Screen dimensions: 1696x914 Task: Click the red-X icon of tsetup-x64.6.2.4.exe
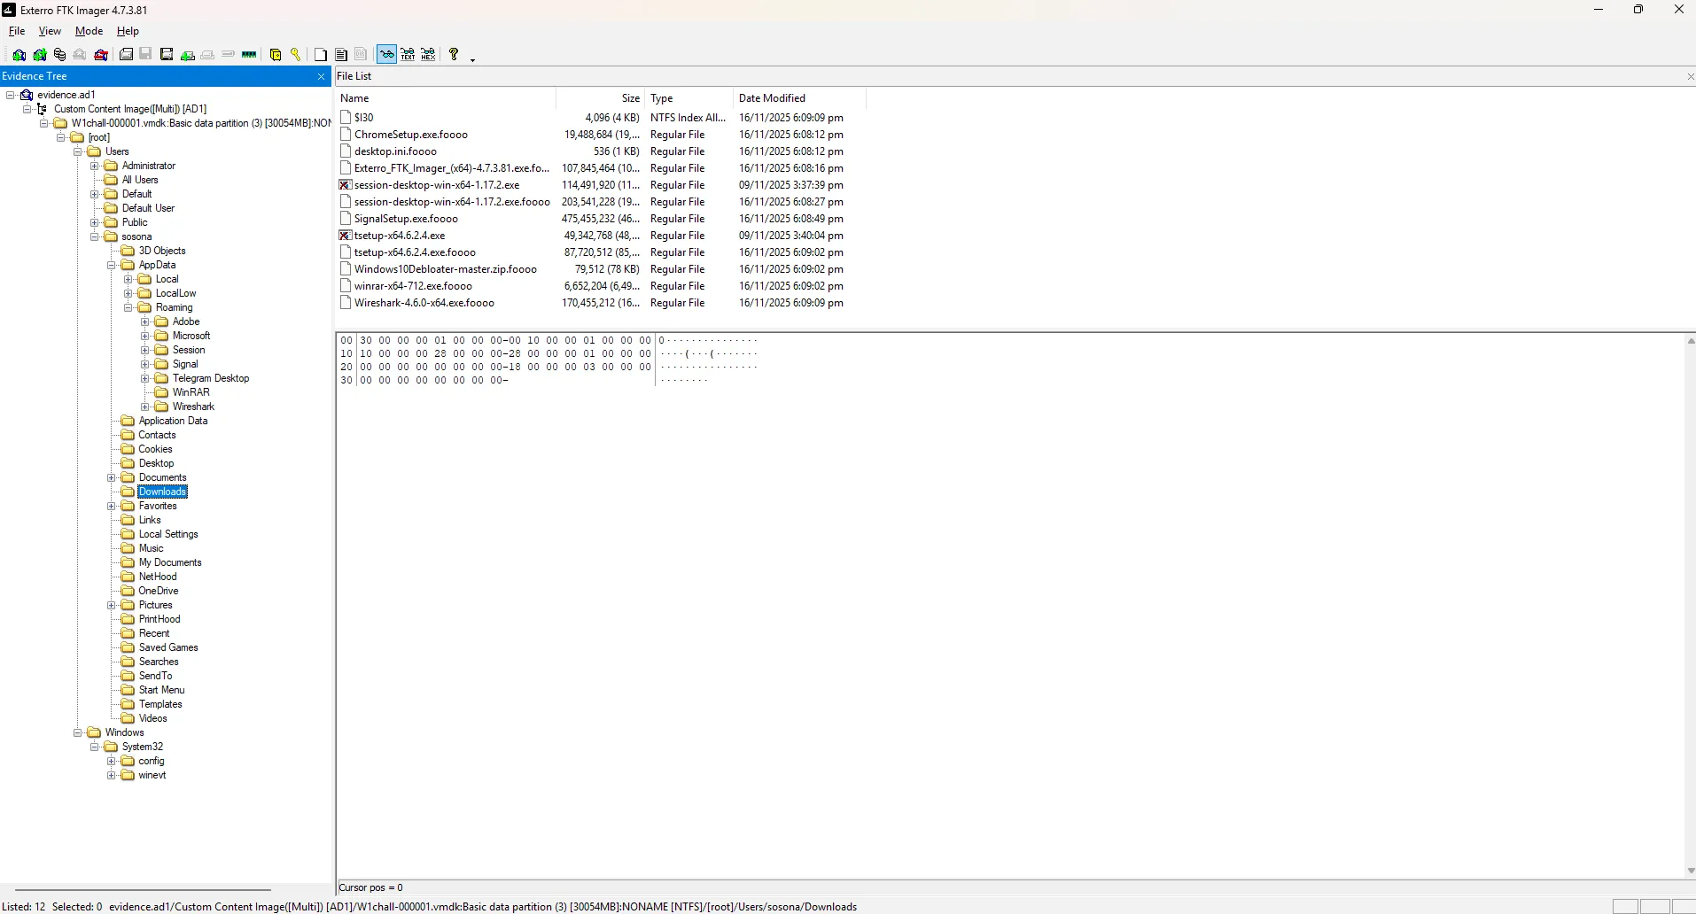pos(346,236)
